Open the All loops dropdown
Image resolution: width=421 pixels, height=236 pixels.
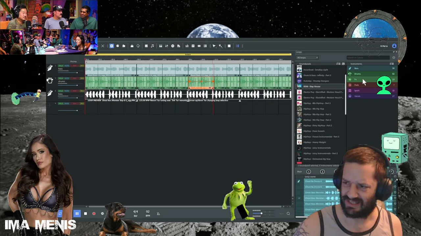[x=307, y=58]
